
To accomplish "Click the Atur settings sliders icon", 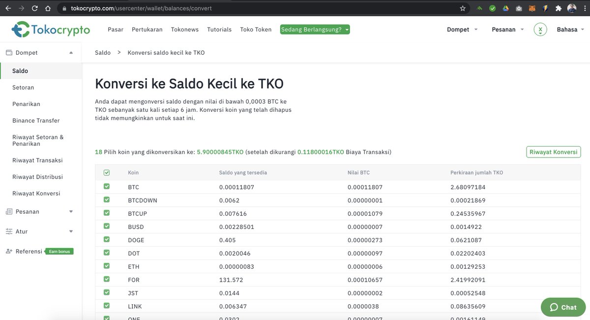I will click(9, 231).
